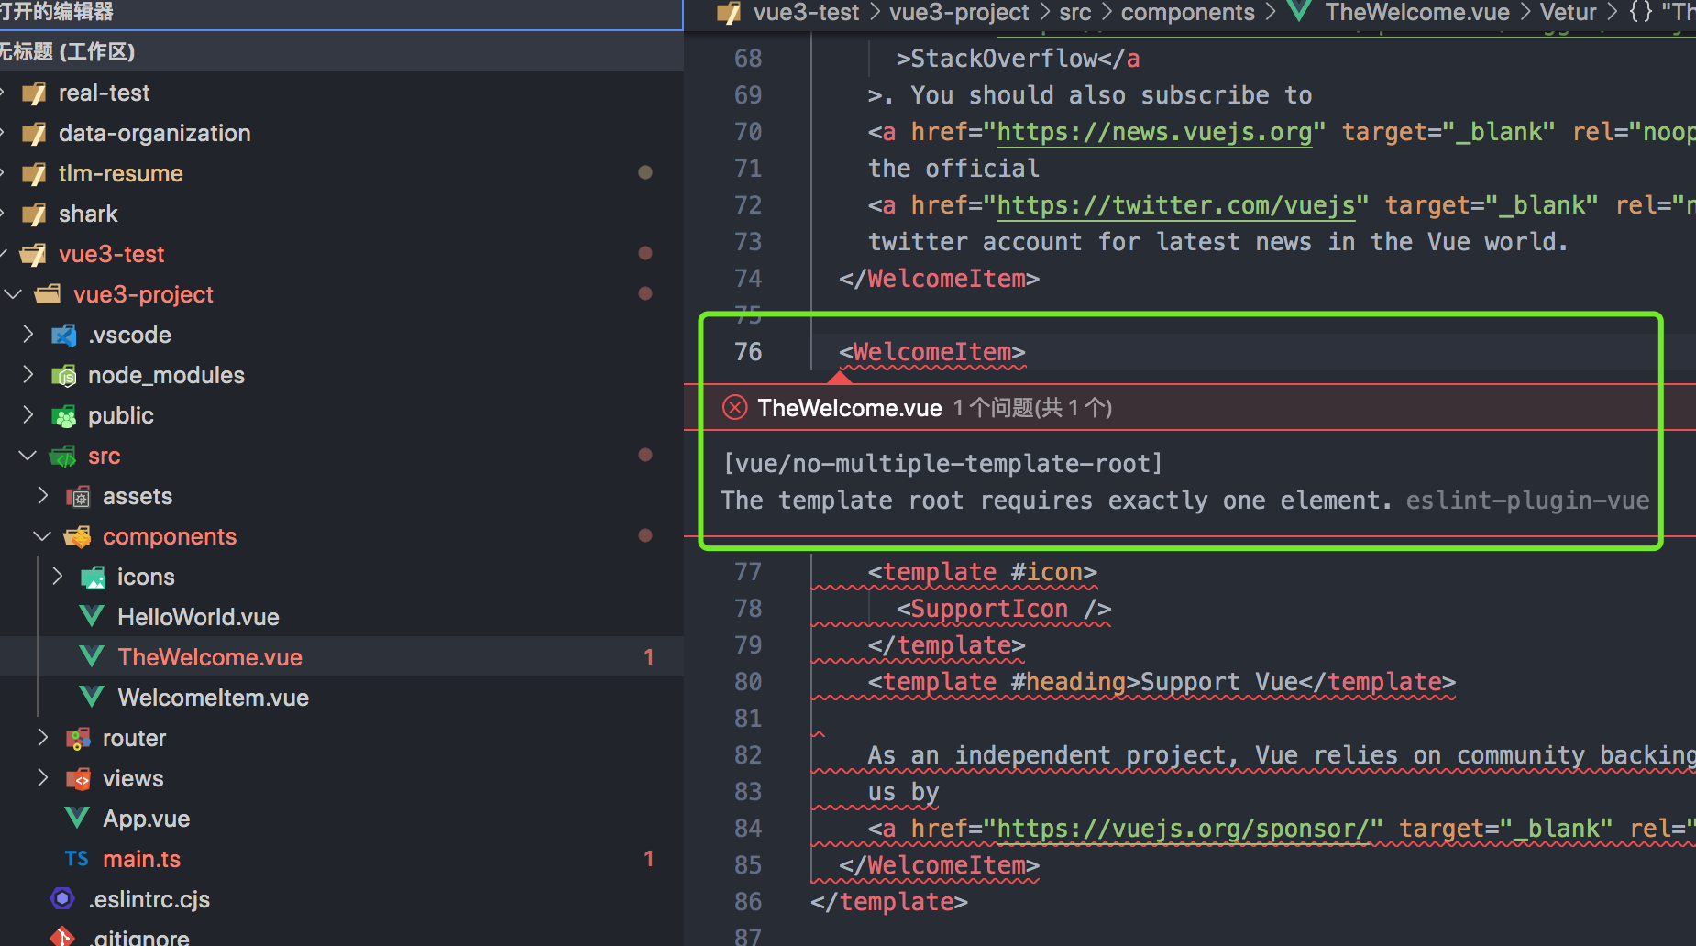This screenshot has height=946, width=1696.
Task: Click the Vue icon beside App.vue
Action: (77, 819)
